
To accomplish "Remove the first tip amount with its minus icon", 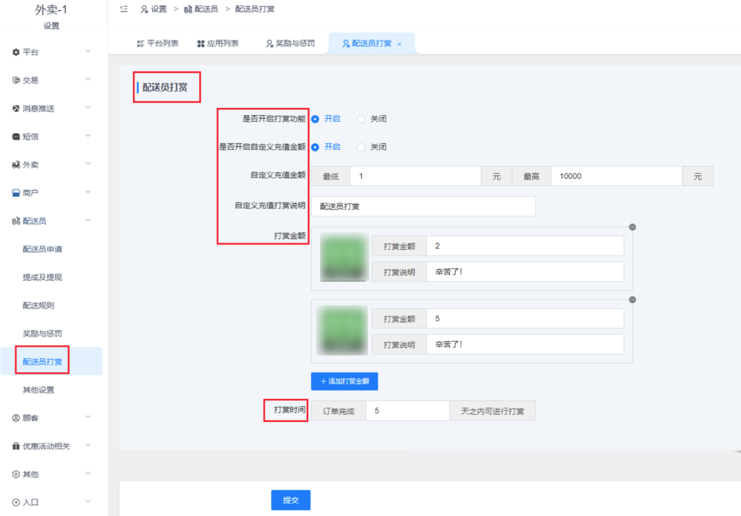I will click(x=632, y=227).
